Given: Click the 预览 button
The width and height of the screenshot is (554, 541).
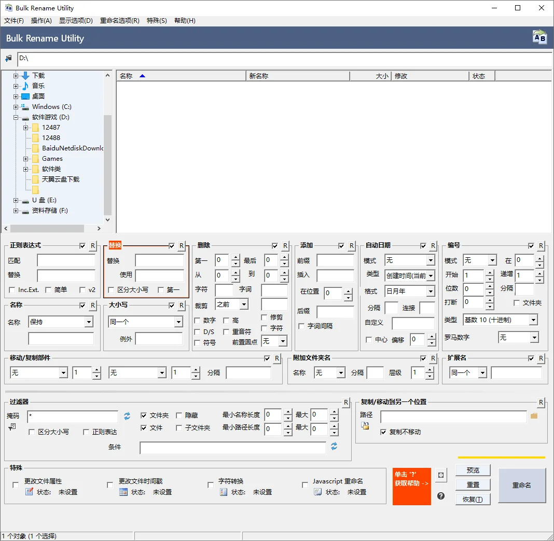Looking at the screenshot, I should pyautogui.click(x=473, y=469).
